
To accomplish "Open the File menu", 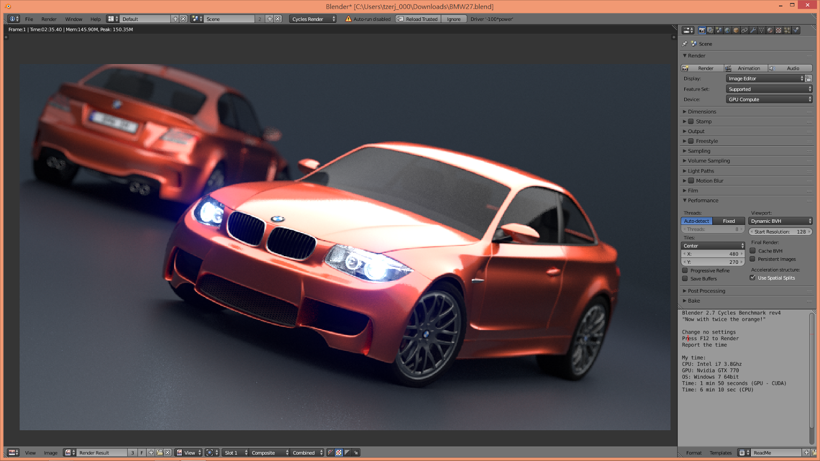I will 29,19.
